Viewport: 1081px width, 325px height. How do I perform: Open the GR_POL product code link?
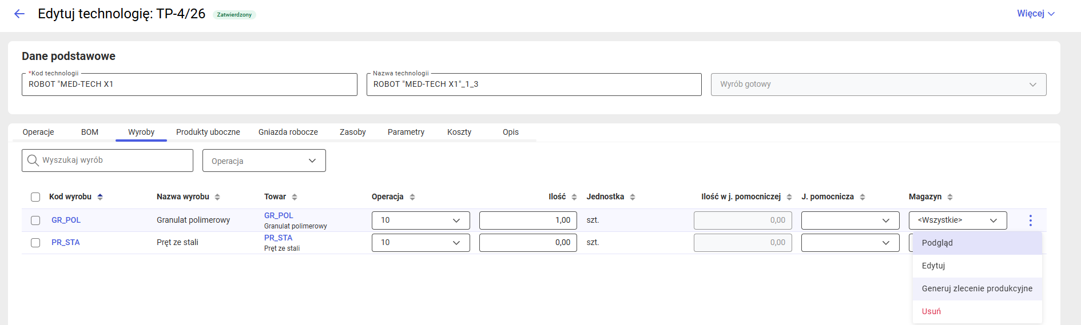[66, 220]
